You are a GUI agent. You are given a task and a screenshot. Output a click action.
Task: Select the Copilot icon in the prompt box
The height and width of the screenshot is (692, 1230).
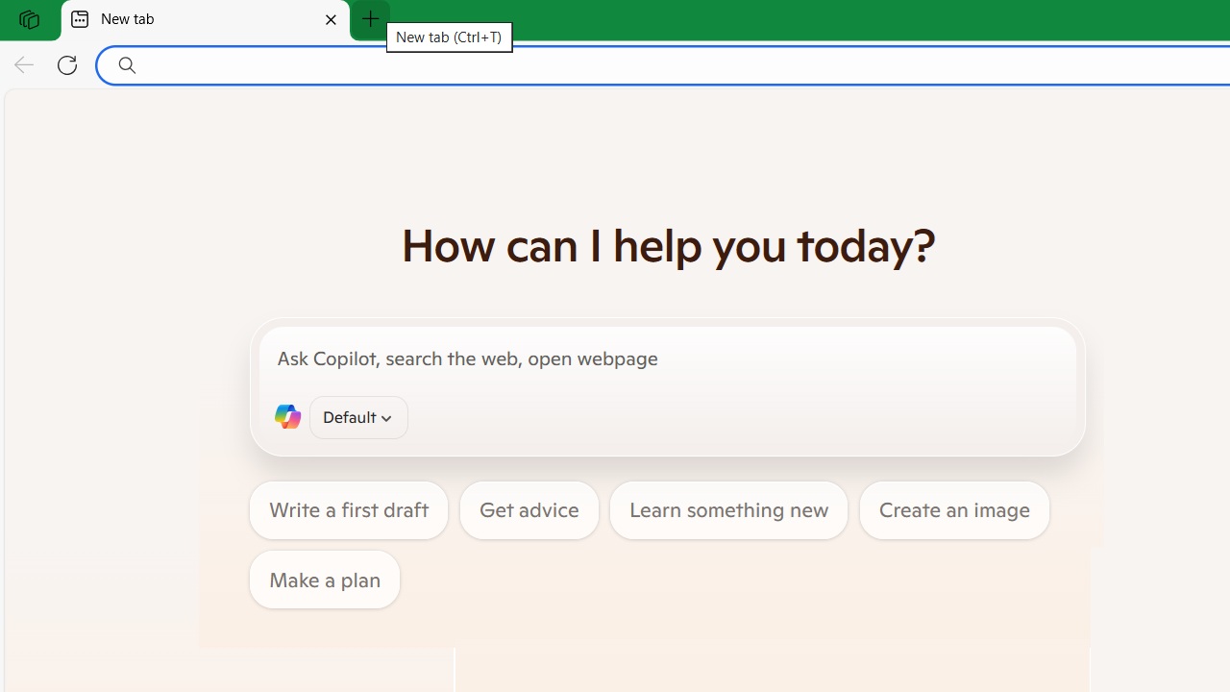click(x=287, y=416)
